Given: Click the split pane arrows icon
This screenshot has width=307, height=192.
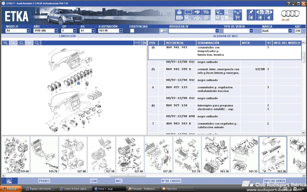Looking at the screenshot, I should pos(144,43).
